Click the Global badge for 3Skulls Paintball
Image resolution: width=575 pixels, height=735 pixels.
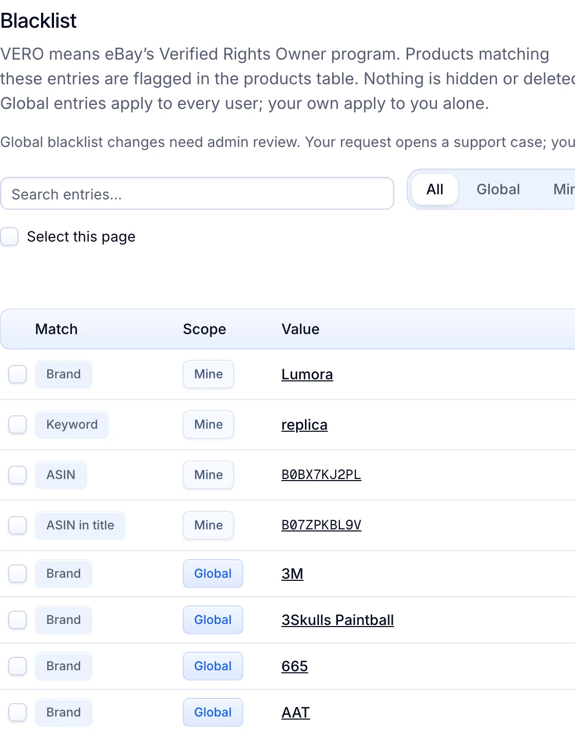[x=213, y=620]
